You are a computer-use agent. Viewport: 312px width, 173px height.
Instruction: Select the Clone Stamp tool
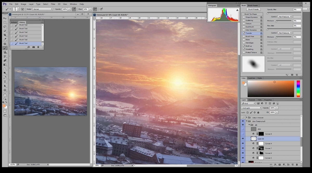[5, 52]
